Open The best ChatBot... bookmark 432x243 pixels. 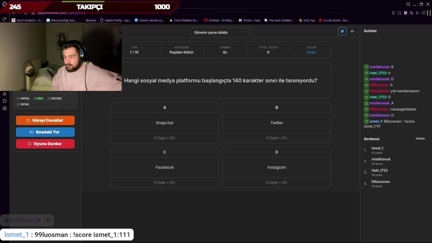coord(279,20)
